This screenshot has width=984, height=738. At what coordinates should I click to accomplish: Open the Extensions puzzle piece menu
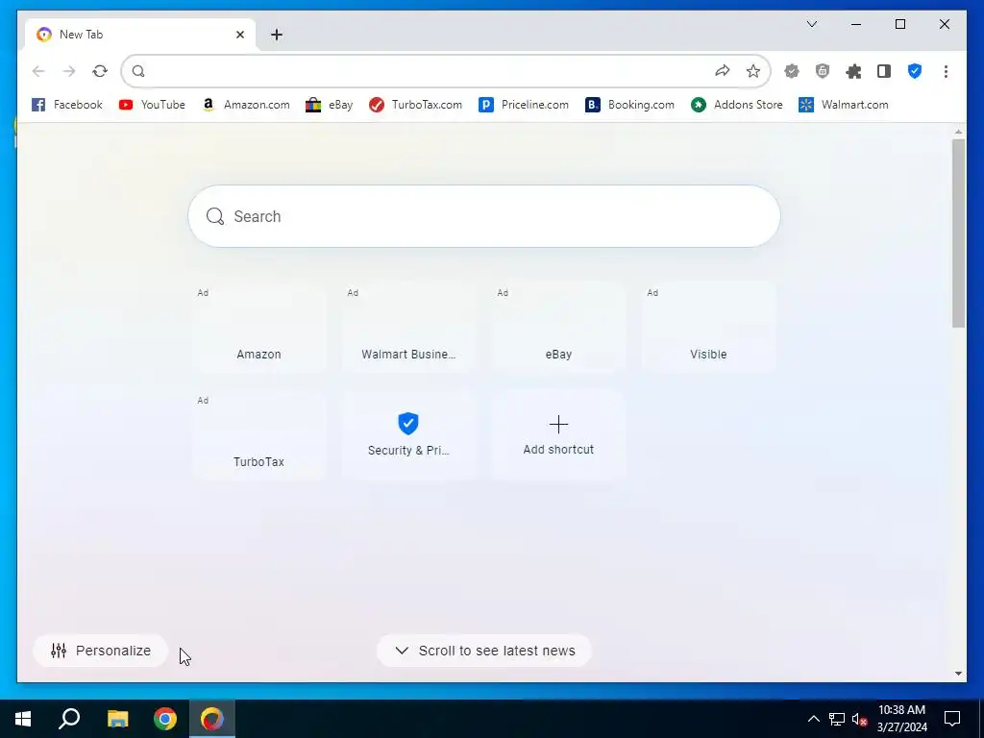(x=853, y=71)
